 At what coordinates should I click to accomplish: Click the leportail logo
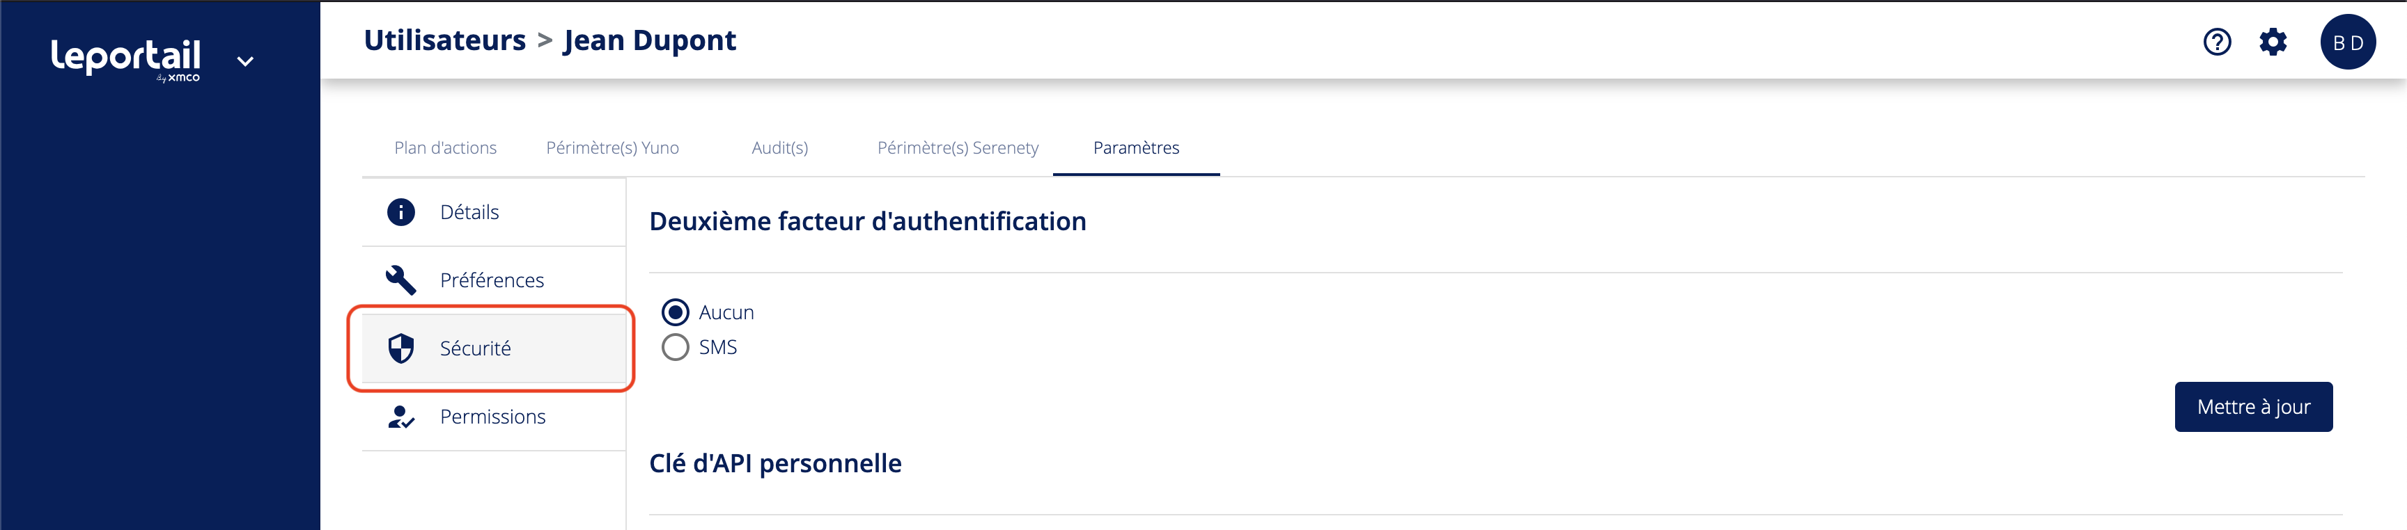[x=126, y=58]
